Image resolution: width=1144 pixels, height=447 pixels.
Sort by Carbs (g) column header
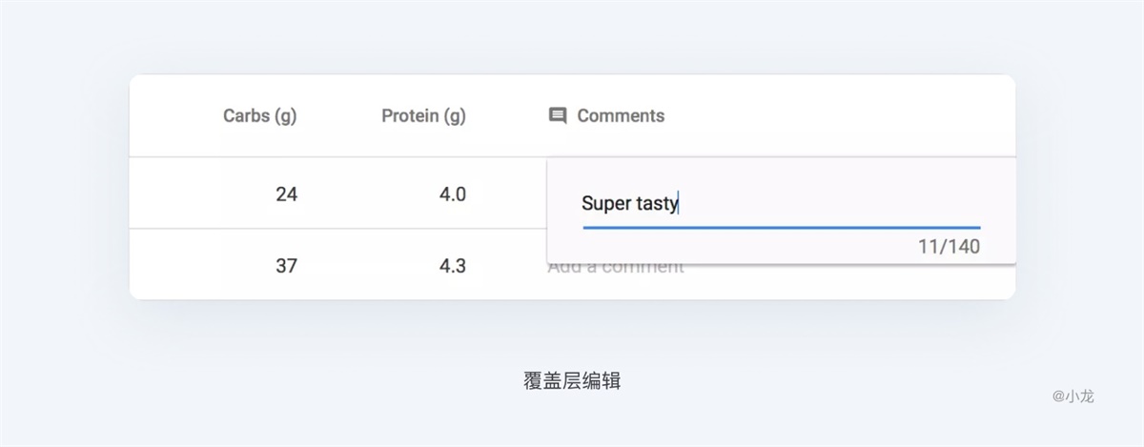[259, 116]
